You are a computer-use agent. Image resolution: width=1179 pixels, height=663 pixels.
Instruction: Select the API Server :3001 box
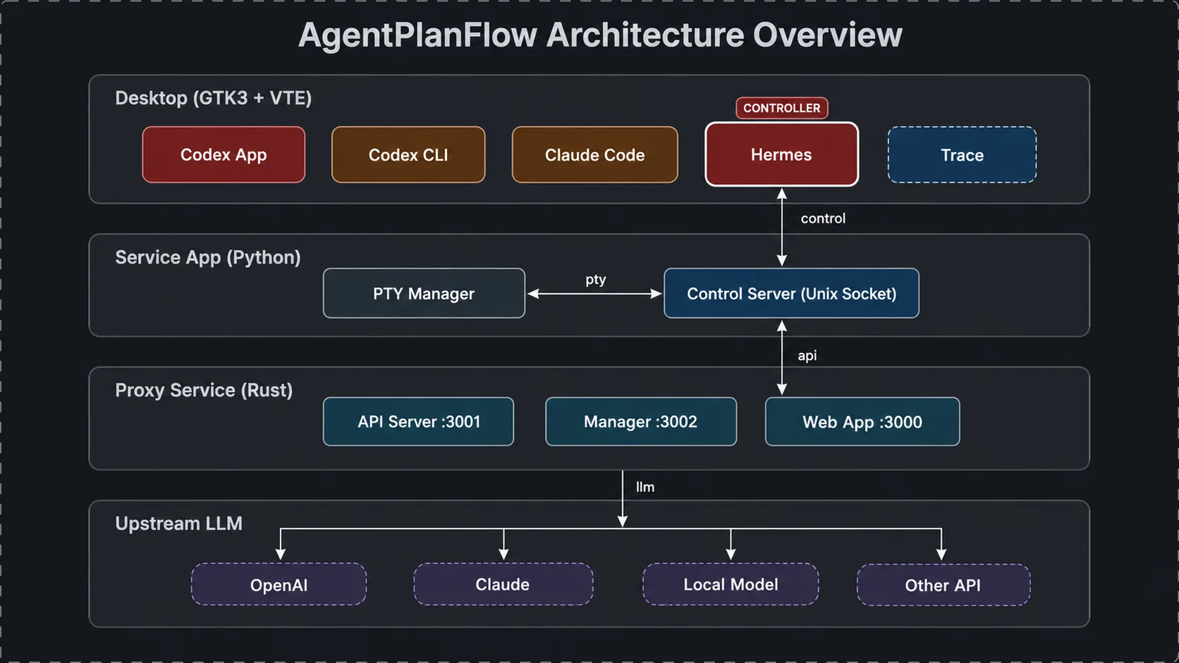pos(418,421)
